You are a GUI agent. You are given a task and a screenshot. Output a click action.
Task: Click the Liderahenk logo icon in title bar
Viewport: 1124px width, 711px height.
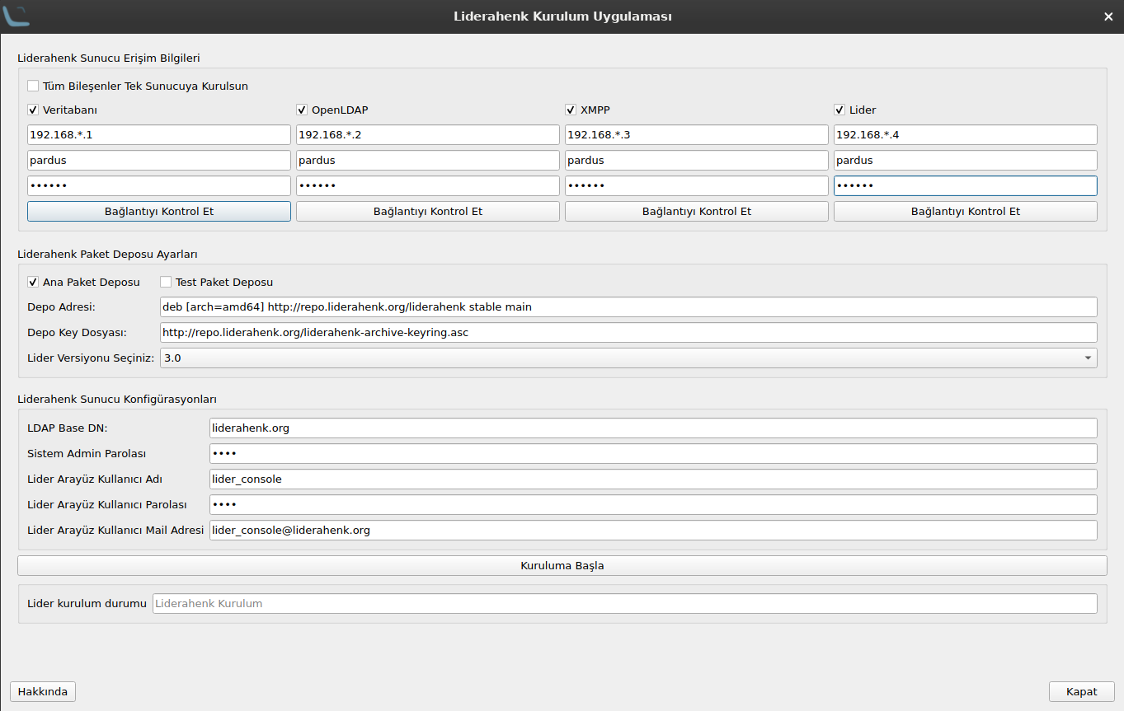[16, 16]
